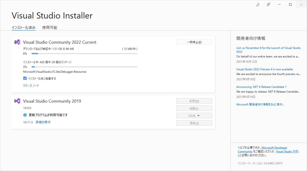Click the 開発者向け情報 heading

pos(251,38)
